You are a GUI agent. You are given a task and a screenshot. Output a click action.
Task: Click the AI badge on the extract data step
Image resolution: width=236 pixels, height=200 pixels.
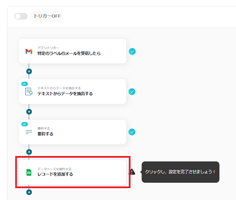tap(25, 84)
